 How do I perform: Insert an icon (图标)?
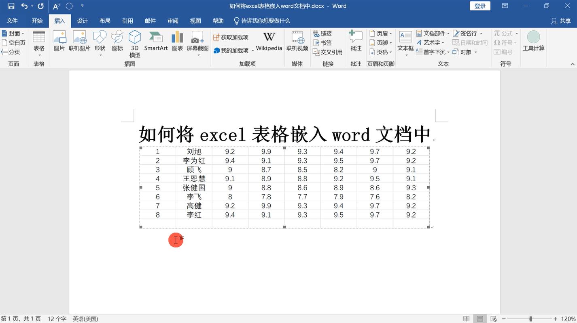pos(117,41)
